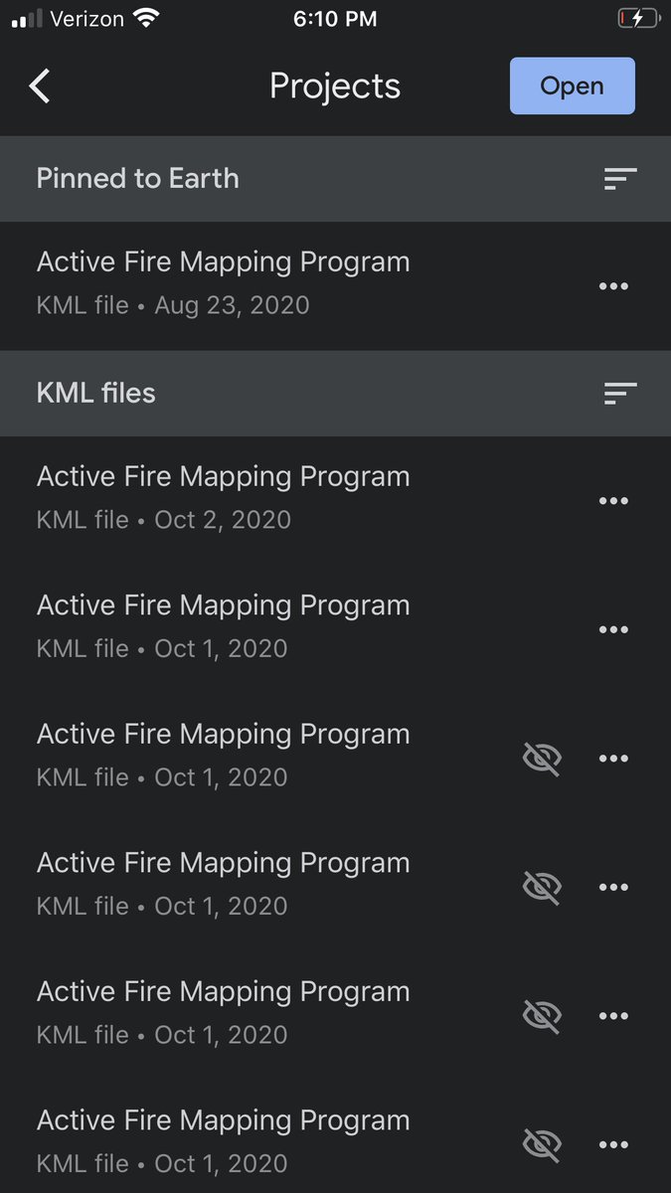
Task: Tap the blue Open button
Action: pyautogui.click(x=572, y=85)
